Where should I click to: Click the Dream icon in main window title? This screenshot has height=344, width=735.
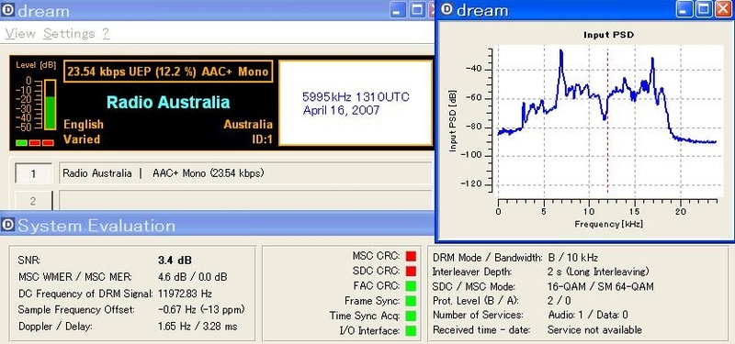(x=8, y=10)
